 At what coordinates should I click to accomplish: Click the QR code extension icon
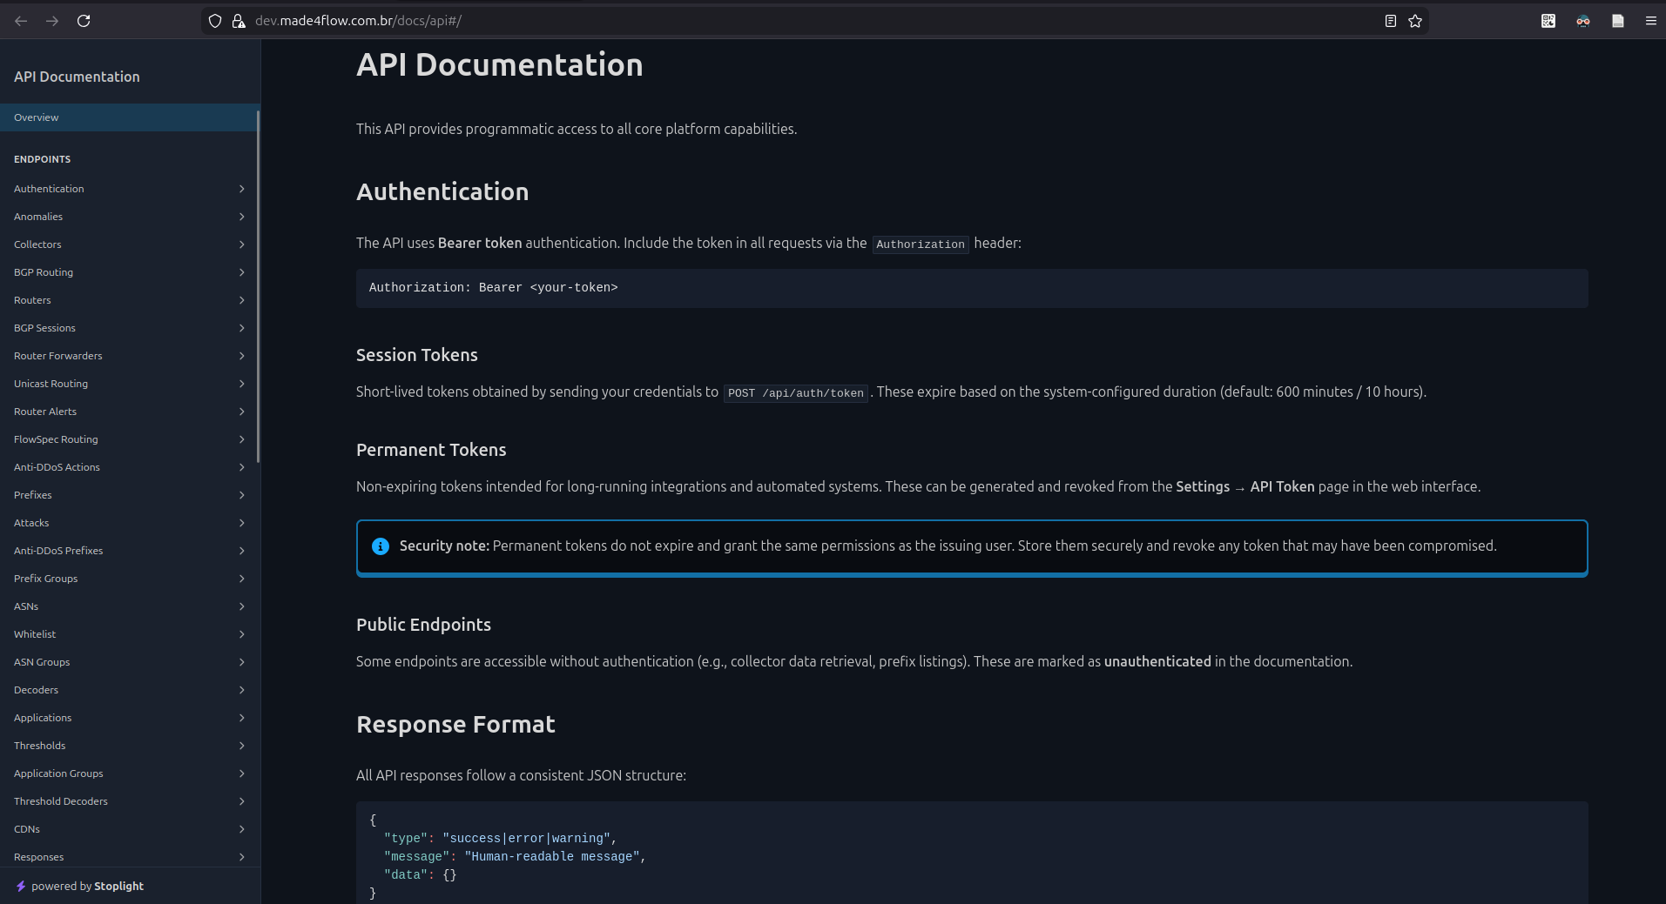pyautogui.click(x=1548, y=20)
